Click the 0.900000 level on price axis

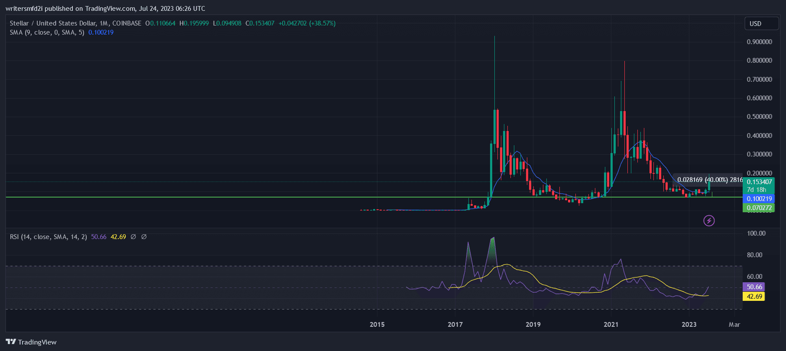[x=759, y=42]
